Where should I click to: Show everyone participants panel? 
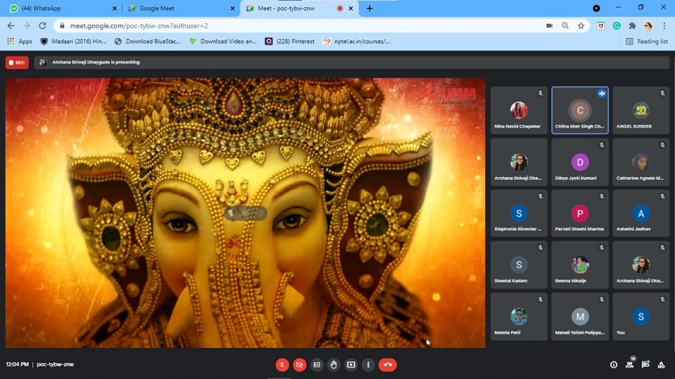point(629,364)
